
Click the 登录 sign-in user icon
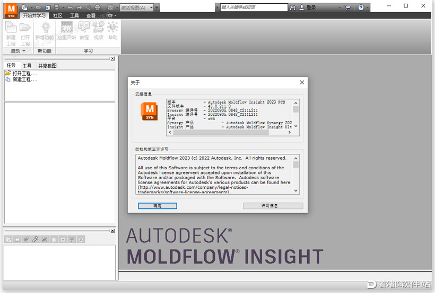pos(301,7)
